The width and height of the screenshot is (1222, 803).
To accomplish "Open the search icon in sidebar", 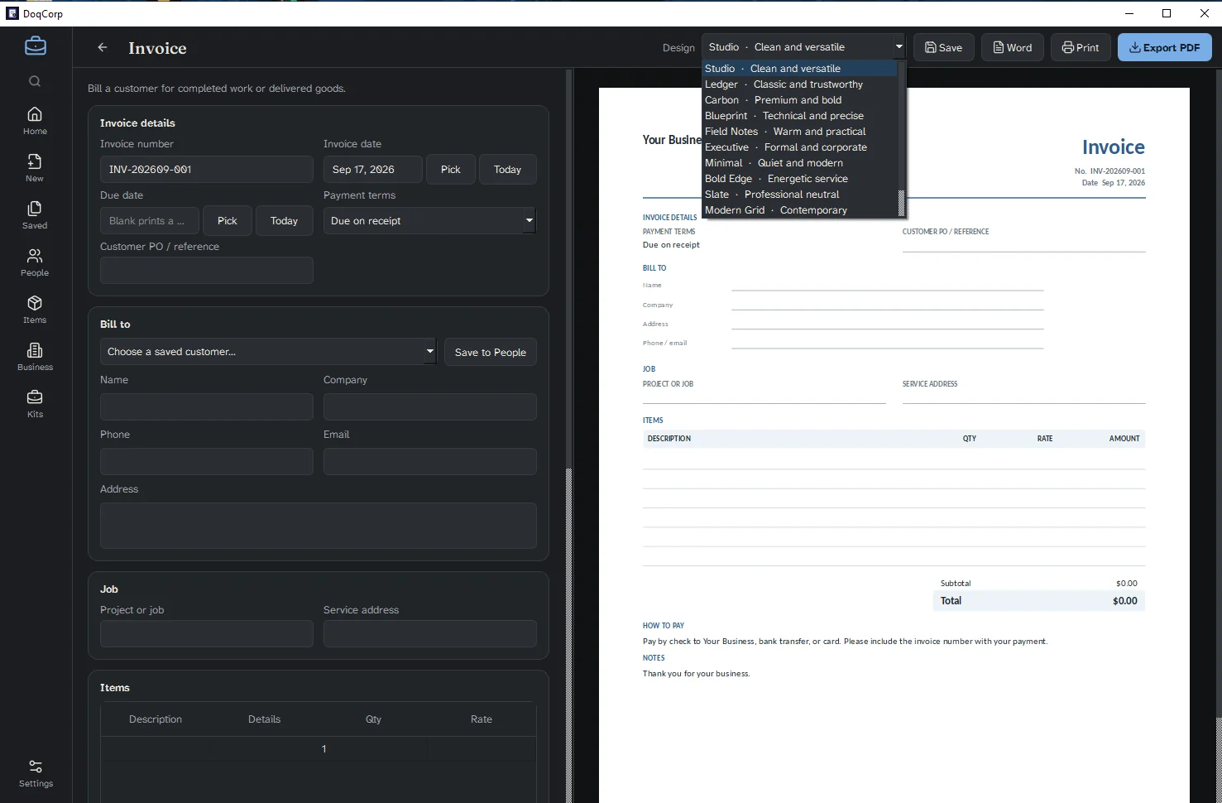I will coord(35,81).
